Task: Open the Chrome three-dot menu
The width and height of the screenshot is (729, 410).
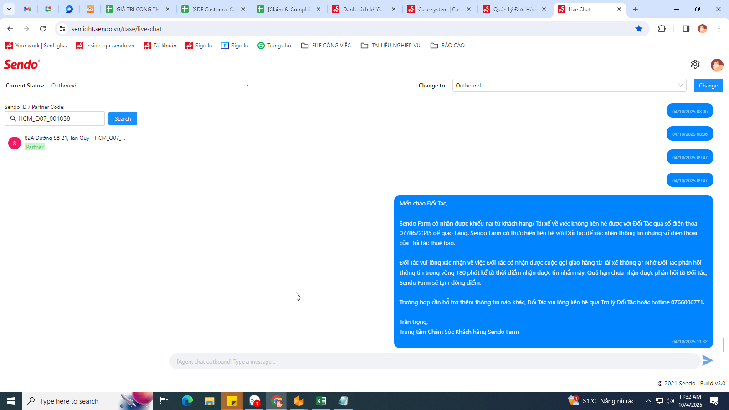Action: [x=719, y=29]
